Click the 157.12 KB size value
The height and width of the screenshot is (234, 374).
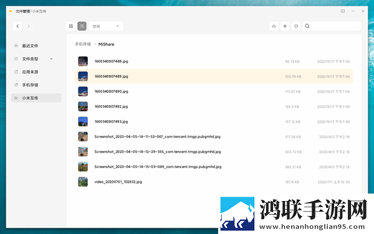point(293,122)
